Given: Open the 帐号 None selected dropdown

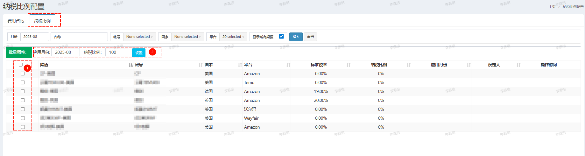Looking at the screenshot, I should (139, 37).
